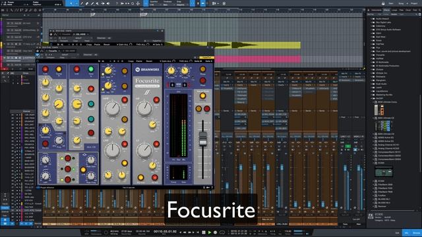Click the Paste button in the plugin toolbar
Viewport: 422px width, 237px height.
tap(139, 61)
